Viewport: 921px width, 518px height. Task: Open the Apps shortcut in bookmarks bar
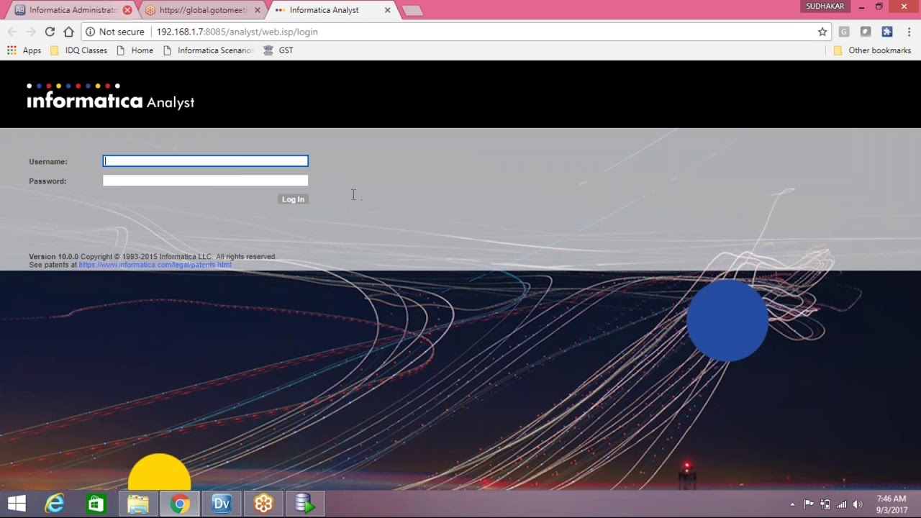pos(24,50)
